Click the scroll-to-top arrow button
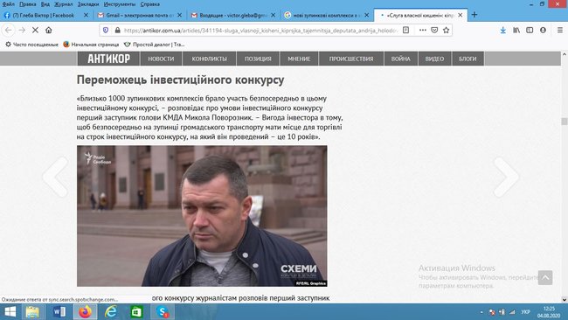The width and height of the screenshot is (568, 320). (x=545, y=278)
